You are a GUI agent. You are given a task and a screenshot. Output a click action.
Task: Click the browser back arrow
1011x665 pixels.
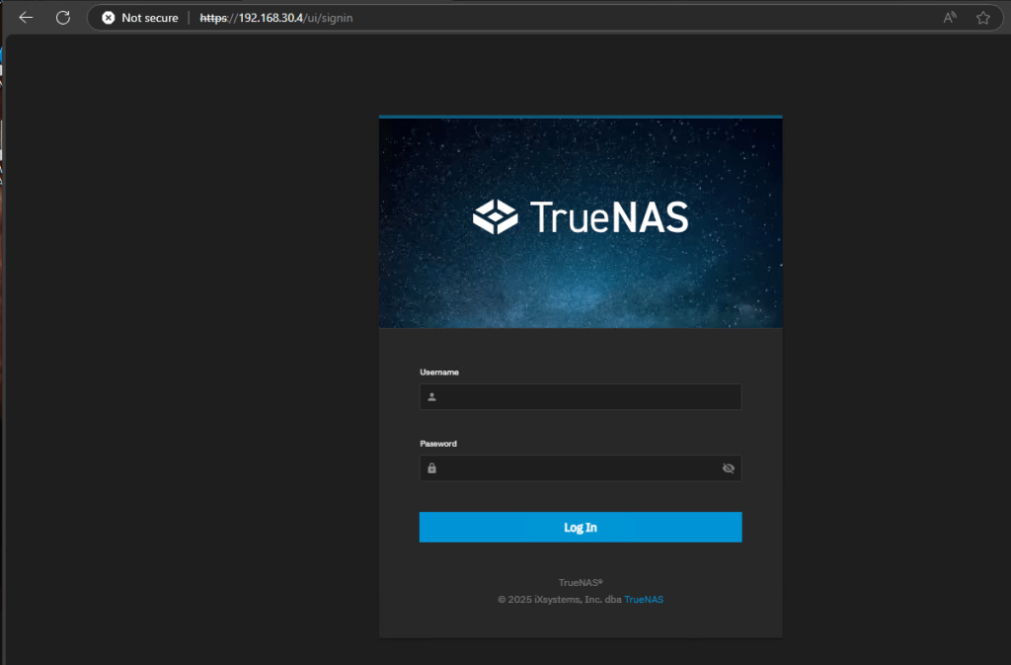point(26,18)
